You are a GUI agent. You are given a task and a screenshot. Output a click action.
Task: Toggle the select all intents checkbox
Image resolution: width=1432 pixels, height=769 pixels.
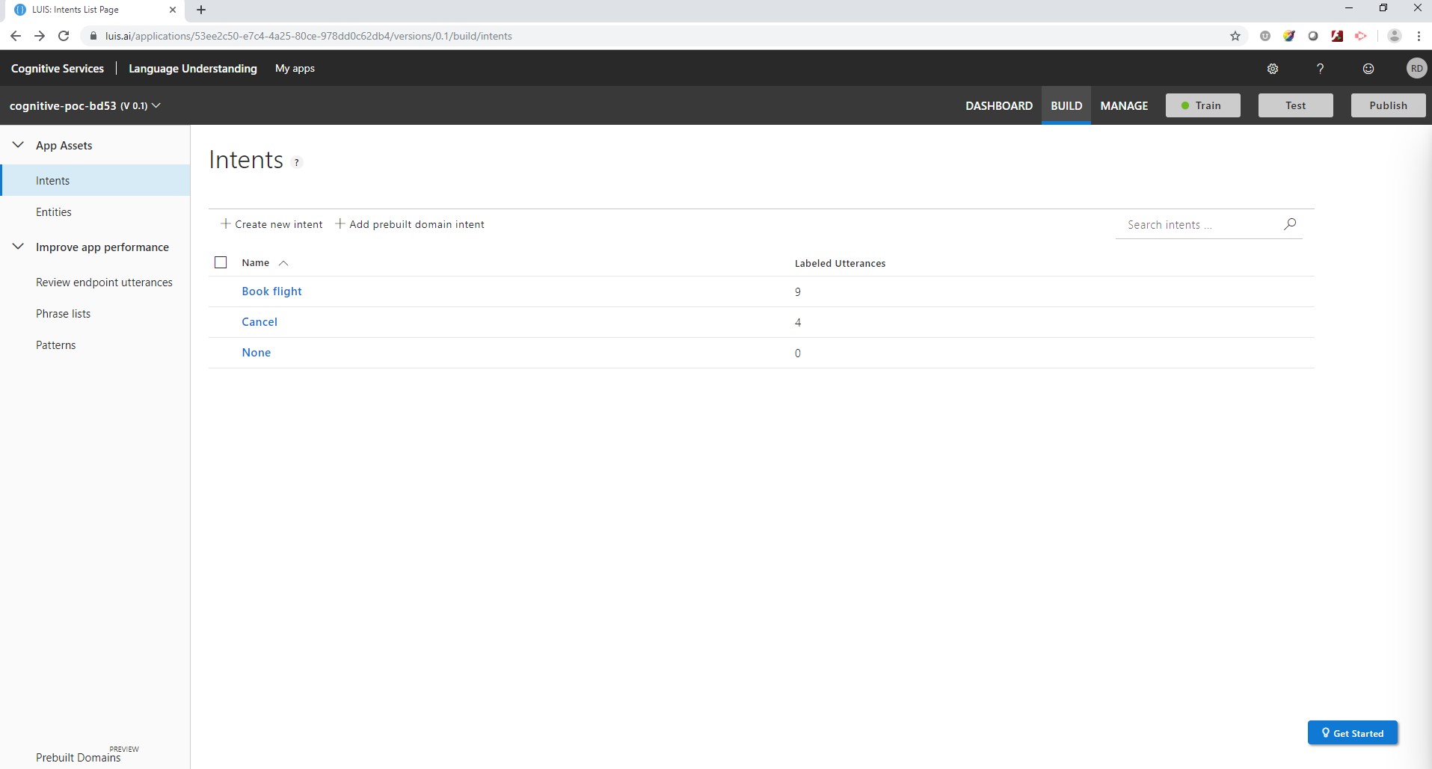coord(221,262)
